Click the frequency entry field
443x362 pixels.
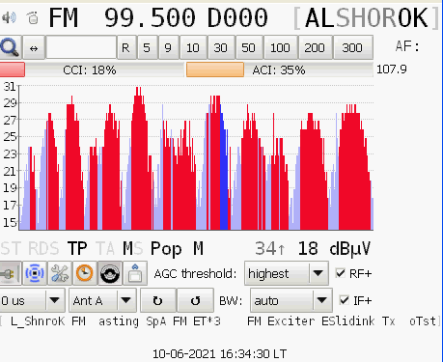(81, 47)
